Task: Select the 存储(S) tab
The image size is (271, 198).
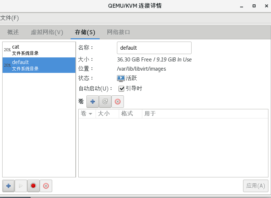Action: click(x=85, y=32)
